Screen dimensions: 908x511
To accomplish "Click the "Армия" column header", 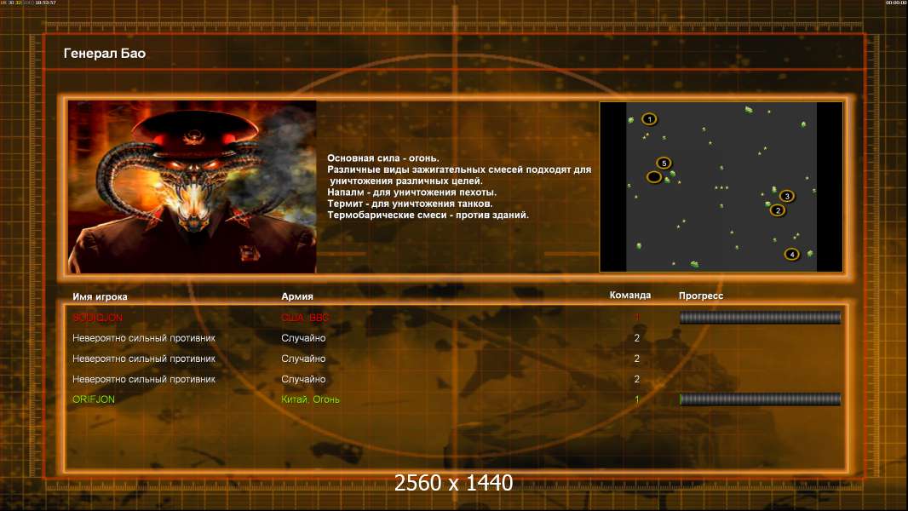I will (297, 296).
